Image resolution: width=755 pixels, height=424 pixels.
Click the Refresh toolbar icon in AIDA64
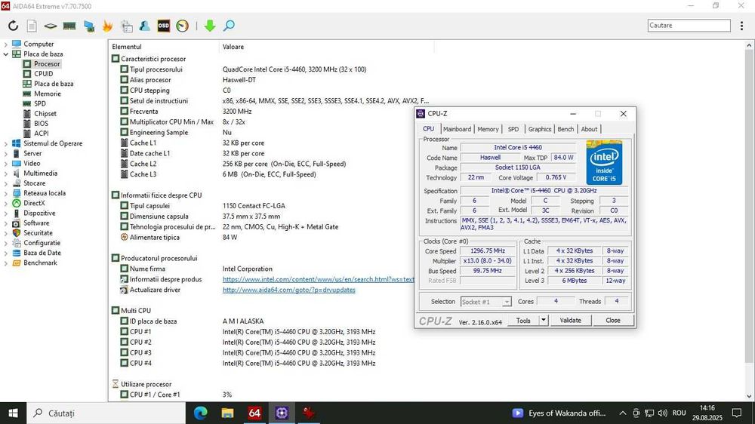pyautogui.click(x=13, y=26)
